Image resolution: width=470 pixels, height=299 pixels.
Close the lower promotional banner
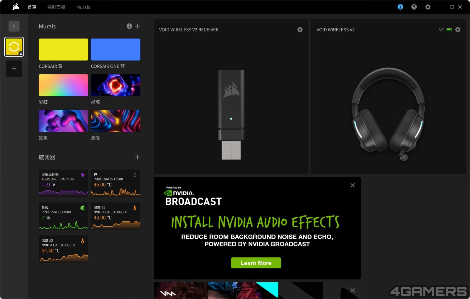352,290
